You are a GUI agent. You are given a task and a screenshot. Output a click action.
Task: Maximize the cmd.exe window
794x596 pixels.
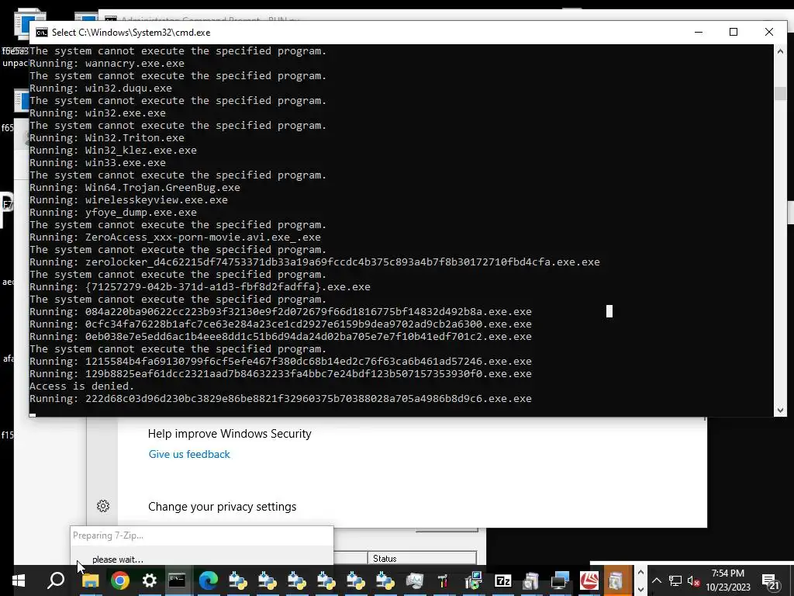tap(734, 32)
